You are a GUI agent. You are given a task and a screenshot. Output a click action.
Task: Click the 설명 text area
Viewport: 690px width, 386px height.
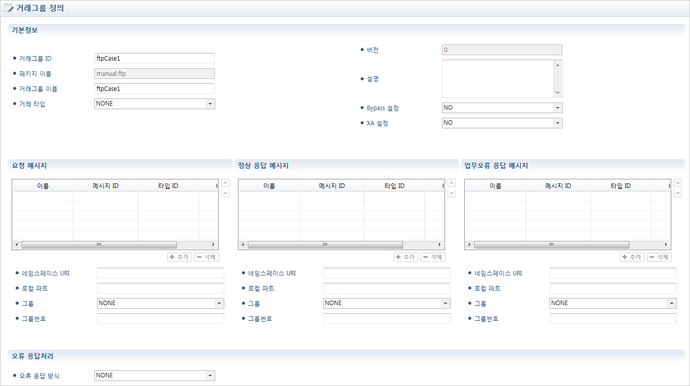(x=498, y=79)
